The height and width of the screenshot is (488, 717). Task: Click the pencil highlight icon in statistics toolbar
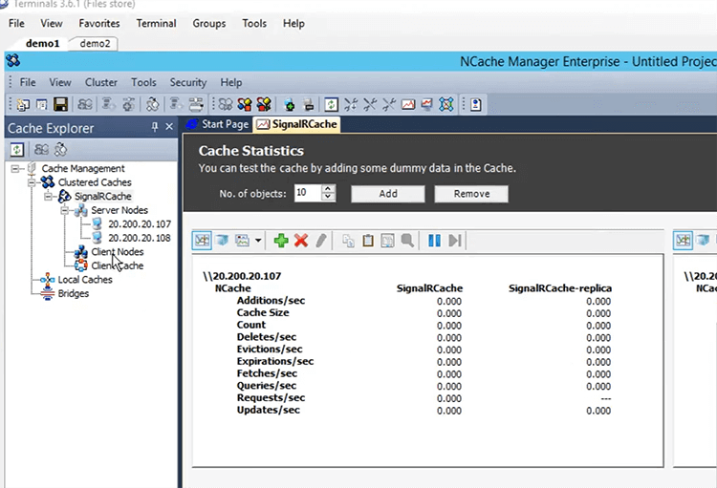tap(321, 241)
